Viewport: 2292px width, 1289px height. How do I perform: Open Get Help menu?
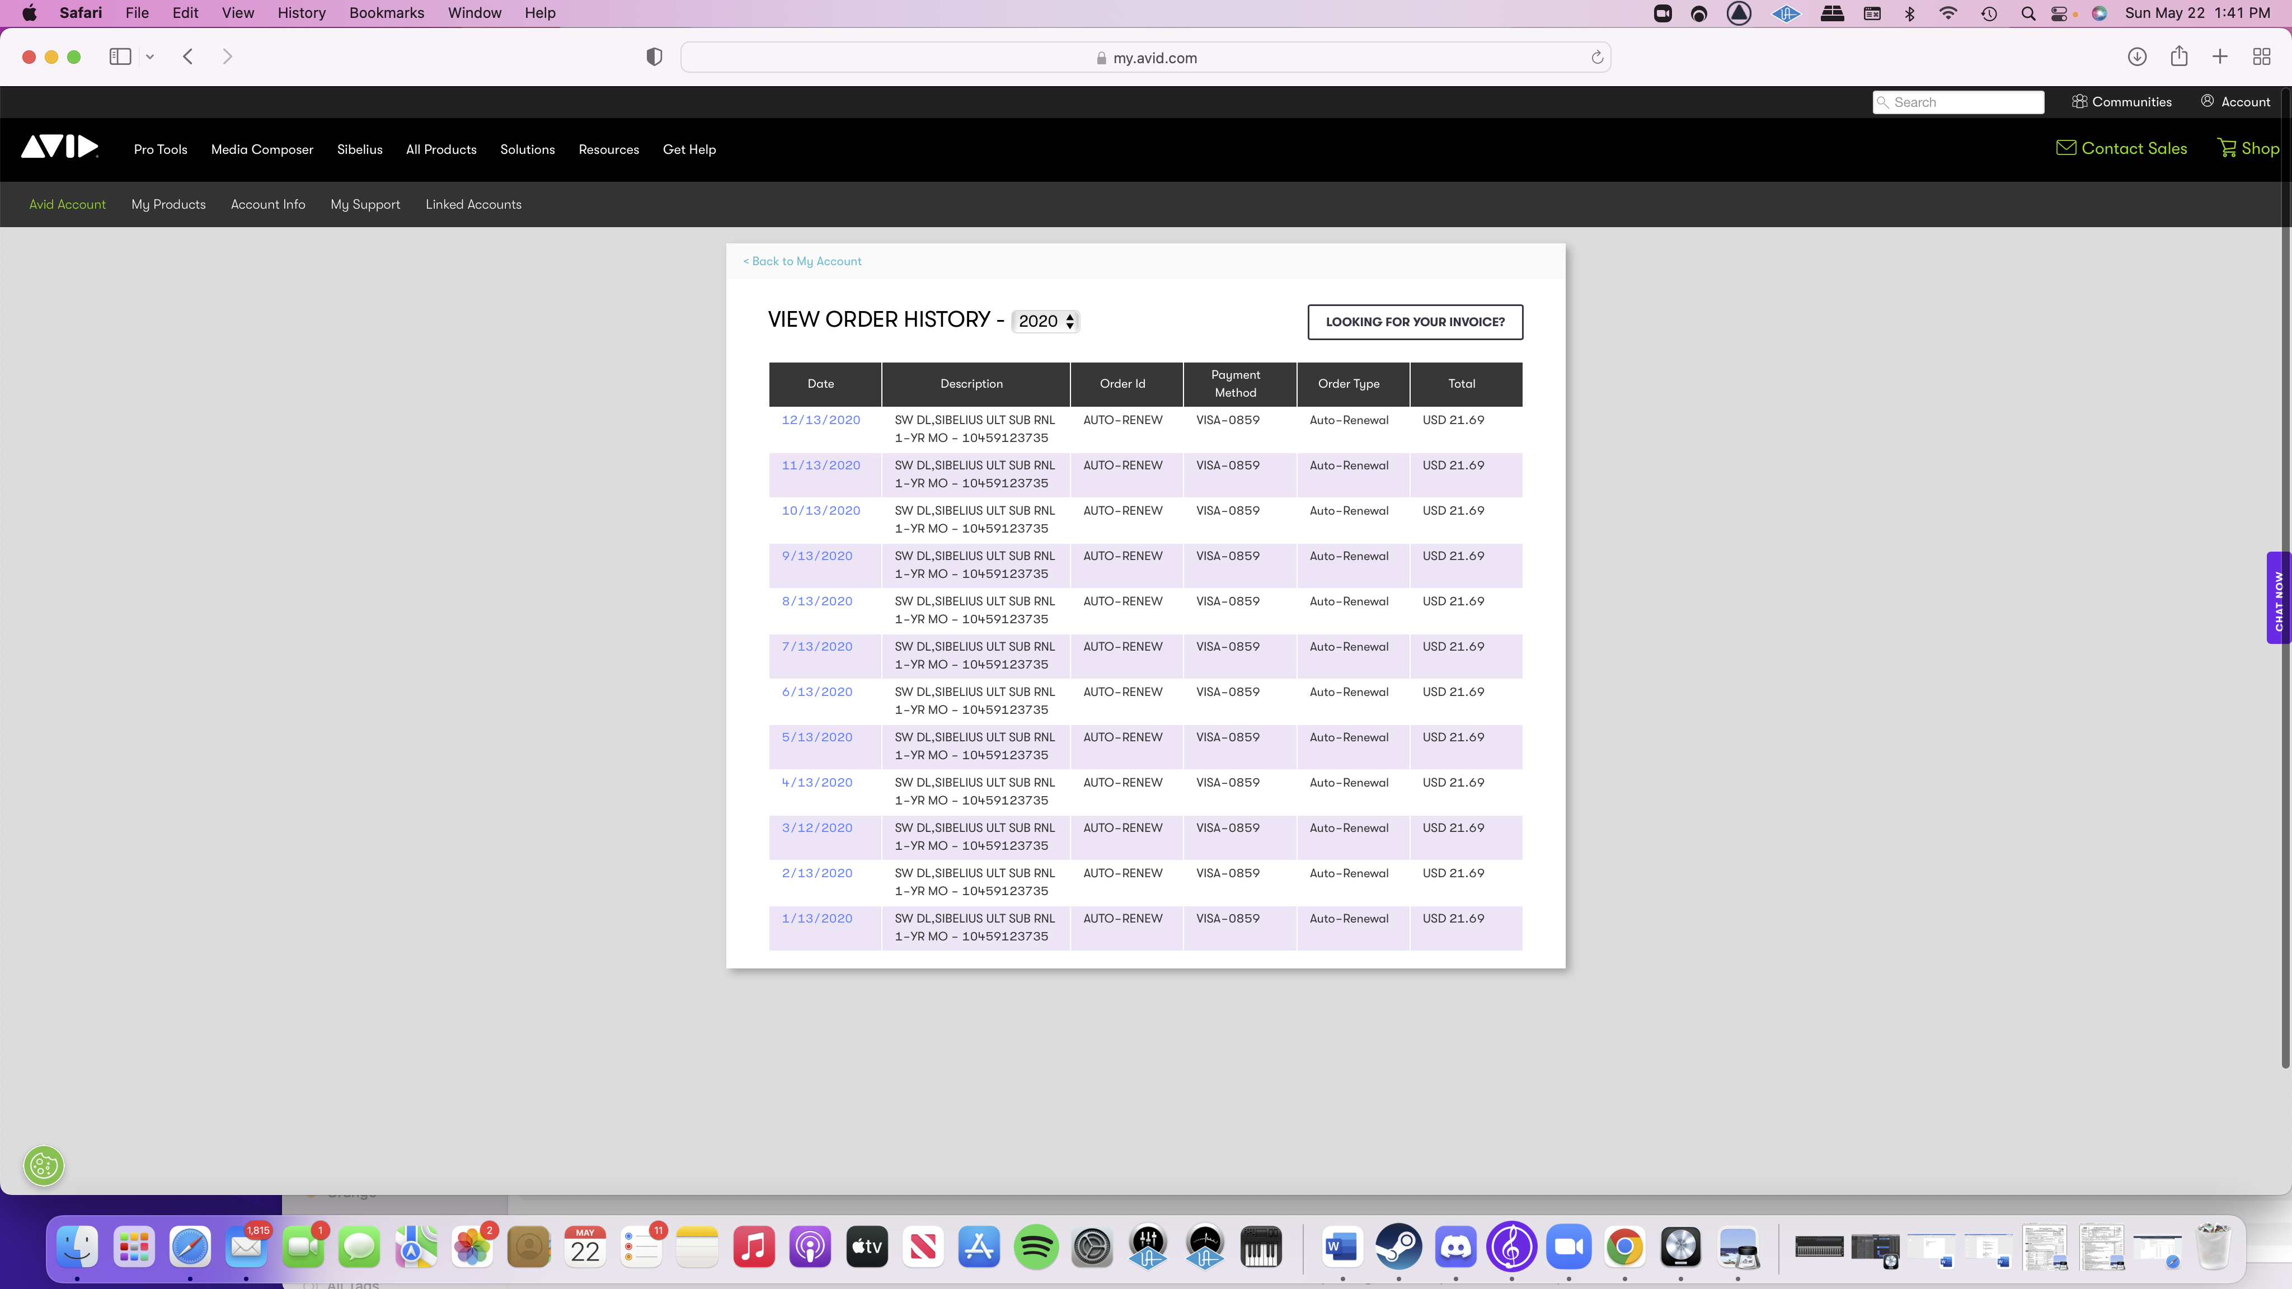[689, 149]
